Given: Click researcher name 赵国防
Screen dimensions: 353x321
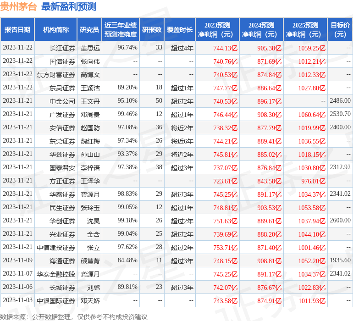Looking at the screenshot, I should click(90, 128).
